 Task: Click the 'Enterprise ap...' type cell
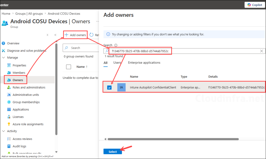(x=190, y=87)
